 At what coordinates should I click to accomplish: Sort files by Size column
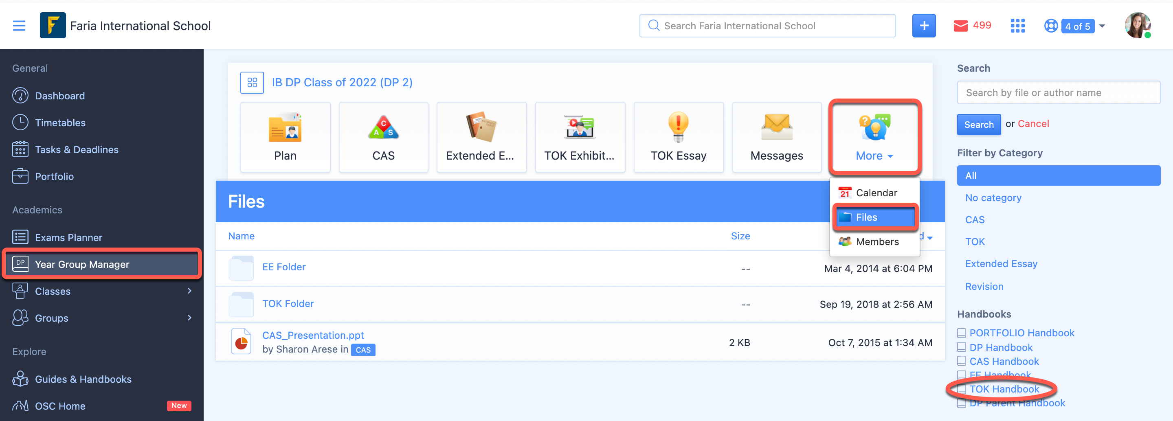tap(740, 236)
